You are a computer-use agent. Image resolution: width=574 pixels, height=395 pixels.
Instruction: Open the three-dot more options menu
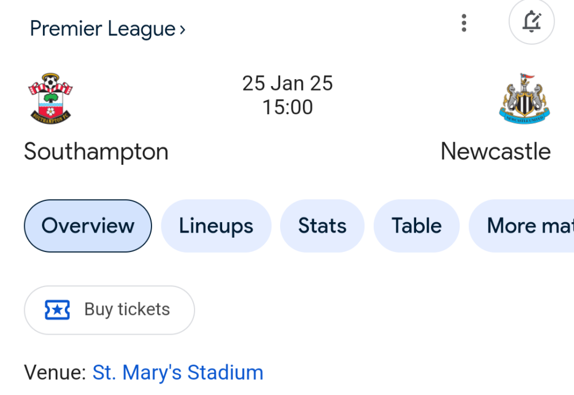pos(464,23)
